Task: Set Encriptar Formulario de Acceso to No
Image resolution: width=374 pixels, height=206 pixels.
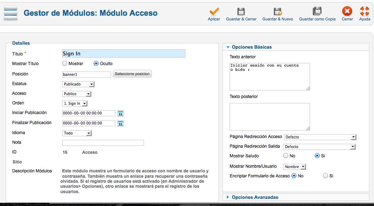Action: 294,176
